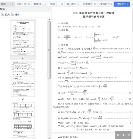
Task: Close the 预览 preview panel
Action: point(49,9)
